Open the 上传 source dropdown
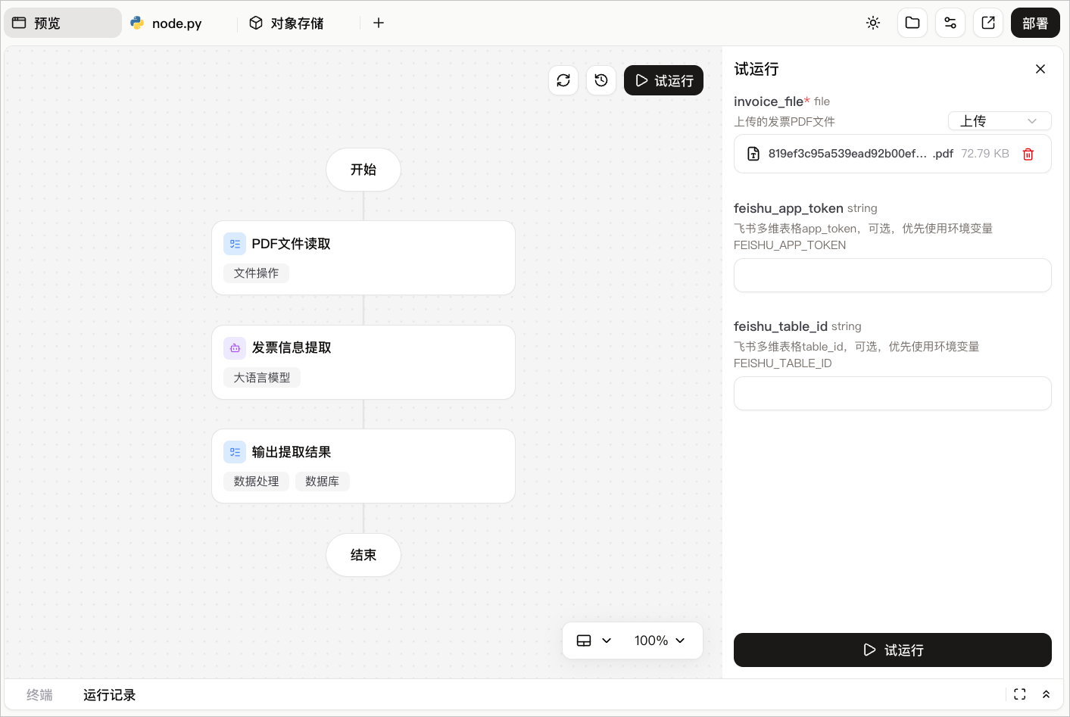The width and height of the screenshot is (1070, 717). 1000,121
